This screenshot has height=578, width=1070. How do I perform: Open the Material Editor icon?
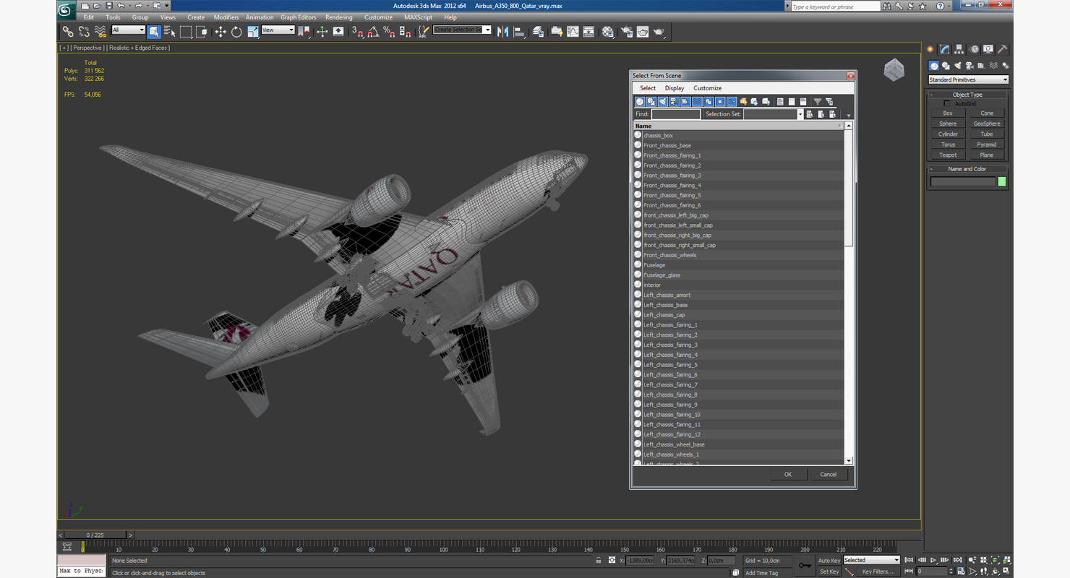[607, 31]
